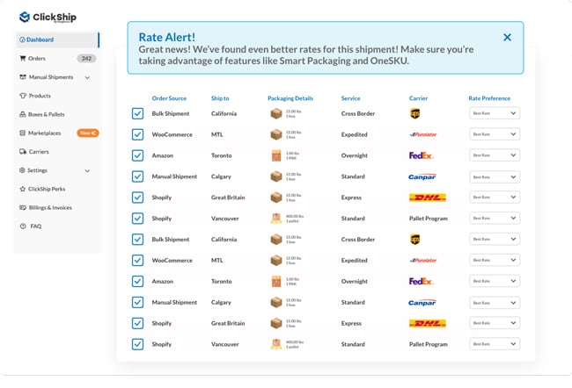Open Rate Preference dropdown for first Calgary row

(495, 177)
